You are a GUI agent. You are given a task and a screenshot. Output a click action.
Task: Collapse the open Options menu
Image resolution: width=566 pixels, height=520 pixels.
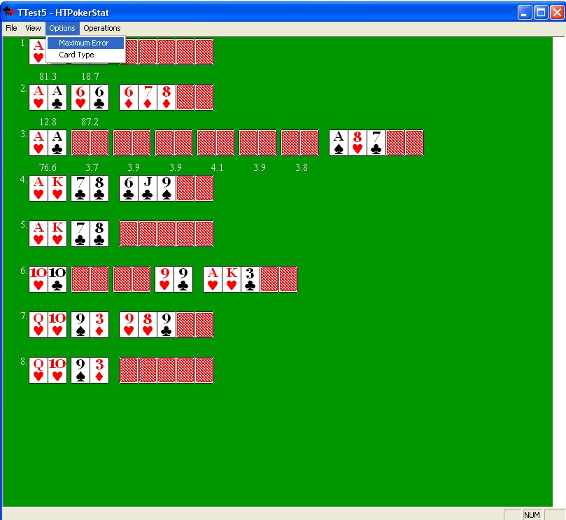pos(62,28)
